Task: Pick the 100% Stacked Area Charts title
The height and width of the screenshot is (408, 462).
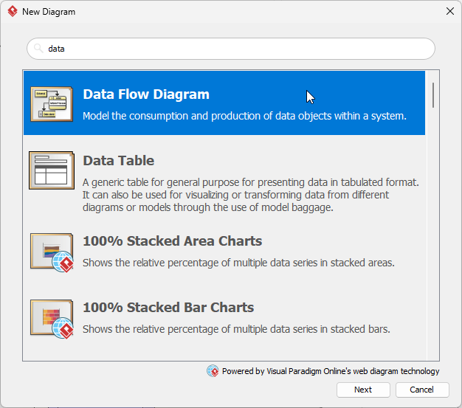Action: [172, 241]
